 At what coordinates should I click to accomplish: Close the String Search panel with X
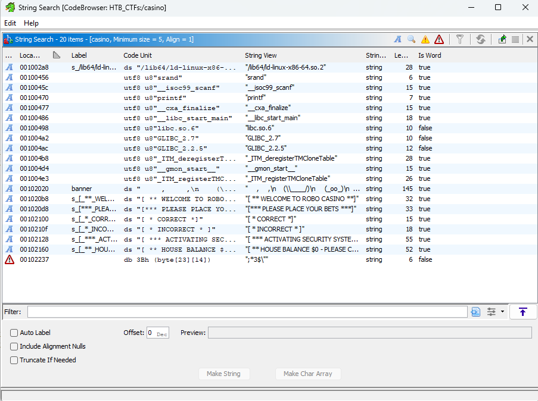coord(530,39)
